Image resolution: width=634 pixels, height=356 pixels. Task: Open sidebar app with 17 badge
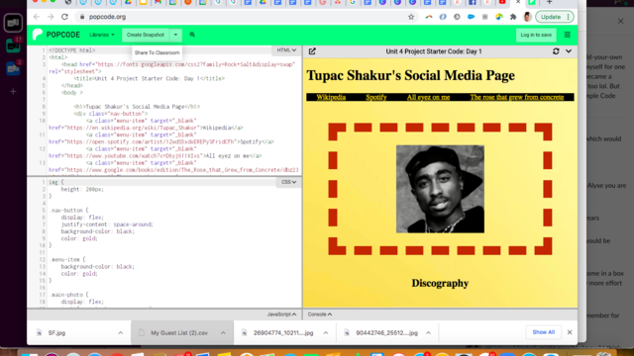[13, 45]
